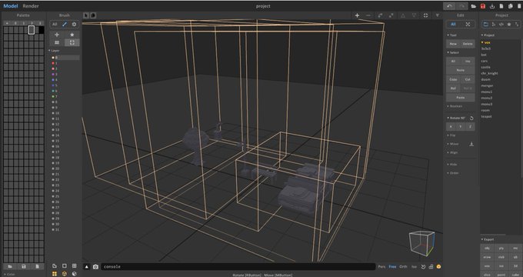
Task: Open the teapot model in project list
Action: coord(486,116)
